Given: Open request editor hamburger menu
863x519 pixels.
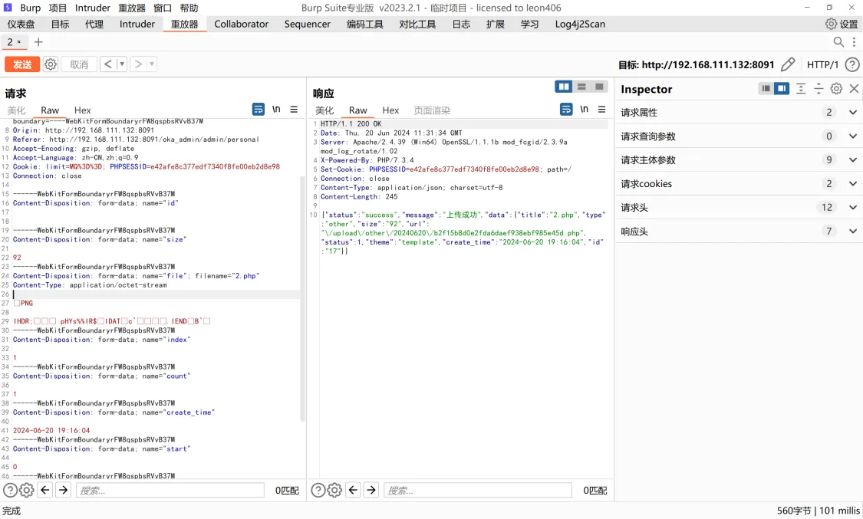Looking at the screenshot, I should pos(294,109).
